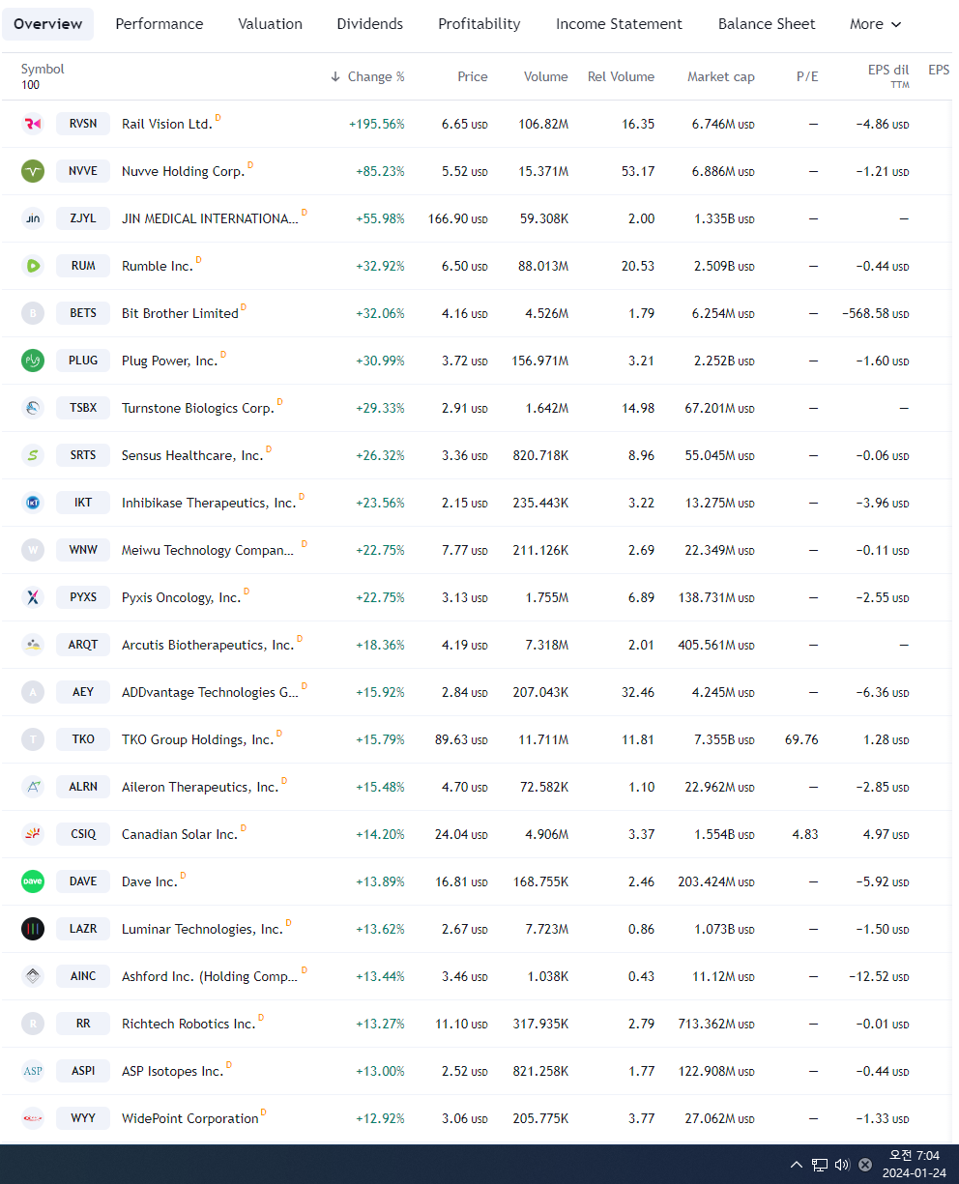Open the Dividends tab
The image size is (959, 1184).
[370, 24]
